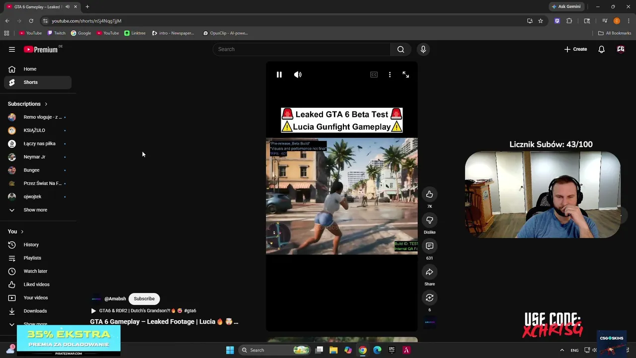Open comments with 631 count
This screenshot has height=358, width=636.
pos(430,246)
